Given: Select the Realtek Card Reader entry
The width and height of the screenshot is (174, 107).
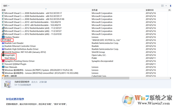Looking at the screenshot, I should tap(14, 43).
